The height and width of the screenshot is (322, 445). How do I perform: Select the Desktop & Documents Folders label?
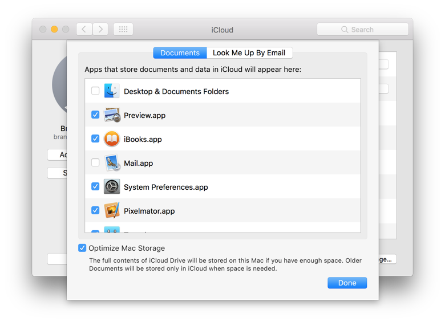click(x=176, y=92)
